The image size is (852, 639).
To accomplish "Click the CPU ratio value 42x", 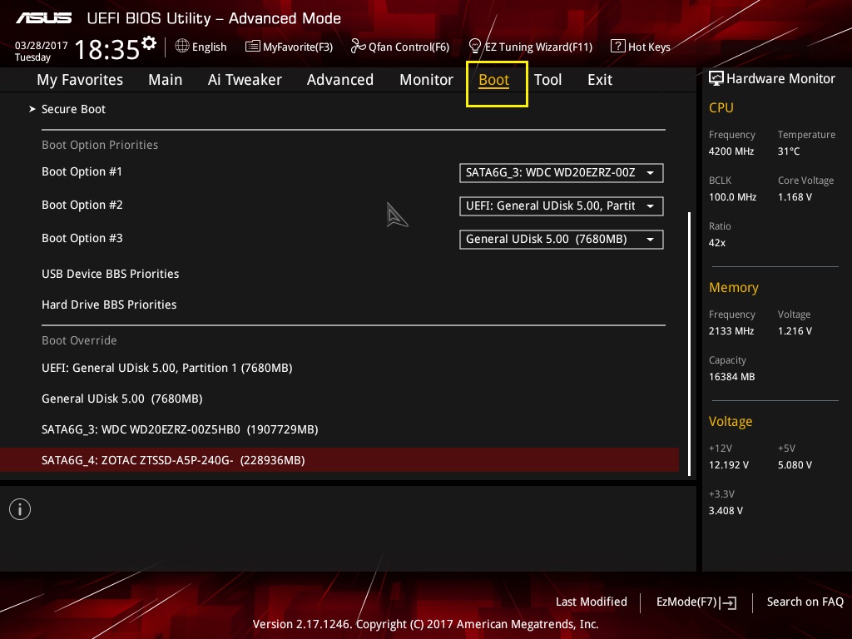I will [x=717, y=242].
